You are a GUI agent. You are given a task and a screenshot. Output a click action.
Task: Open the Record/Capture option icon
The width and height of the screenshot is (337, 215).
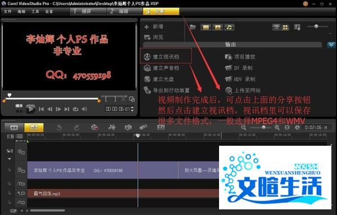pyautogui.click(x=94, y=128)
